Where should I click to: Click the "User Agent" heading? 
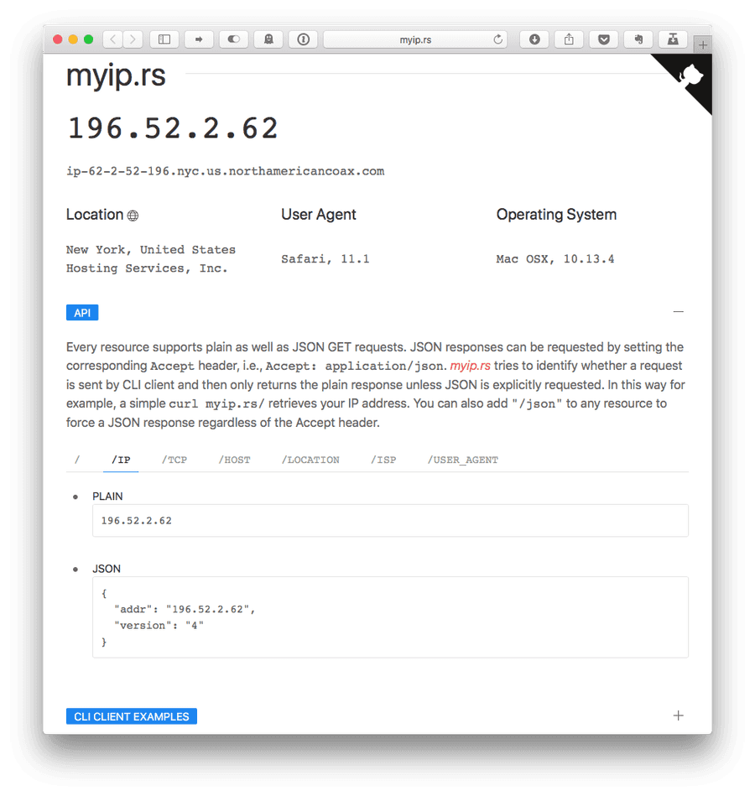(x=319, y=214)
